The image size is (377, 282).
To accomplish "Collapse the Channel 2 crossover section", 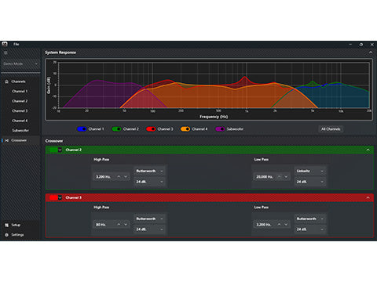I will [368, 150].
